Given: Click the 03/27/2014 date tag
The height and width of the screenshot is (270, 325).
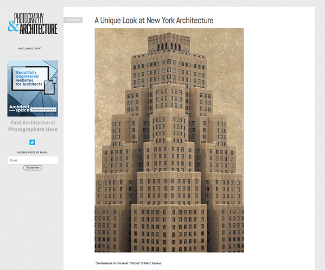Looking at the screenshot, I should 73,20.
